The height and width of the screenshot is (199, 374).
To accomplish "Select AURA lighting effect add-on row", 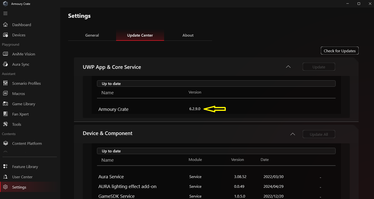I will click(216, 187).
